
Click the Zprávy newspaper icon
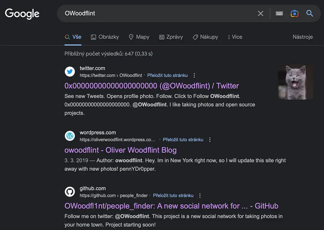[162, 37]
